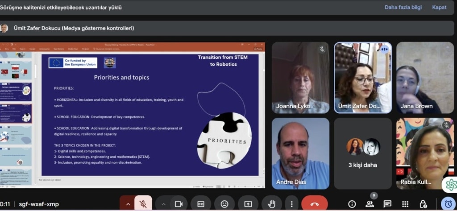Hang up with the red leave-call button
This screenshot has width=457, height=211.
pos(315,204)
